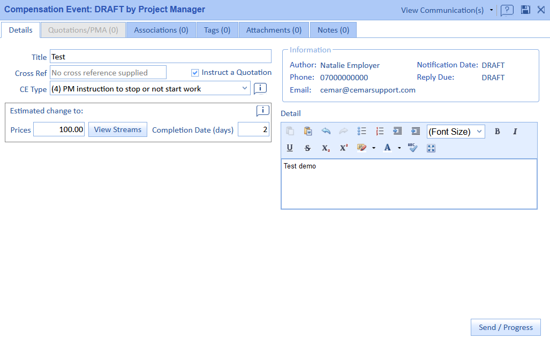Viewport: 550px width, 346px height.
Task: Apply bold formatting in Detail editor
Action: pyautogui.click(x=497, y=131)
